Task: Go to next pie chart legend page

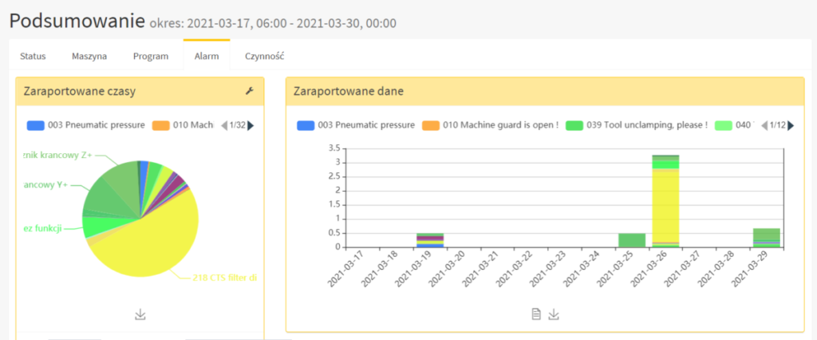Action: tap(251, 125)
